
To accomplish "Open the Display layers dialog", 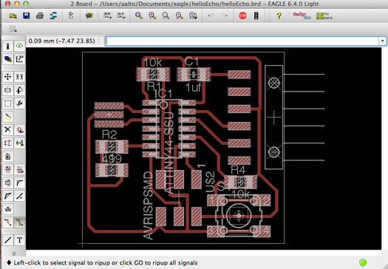I will [x=7, y=59].
